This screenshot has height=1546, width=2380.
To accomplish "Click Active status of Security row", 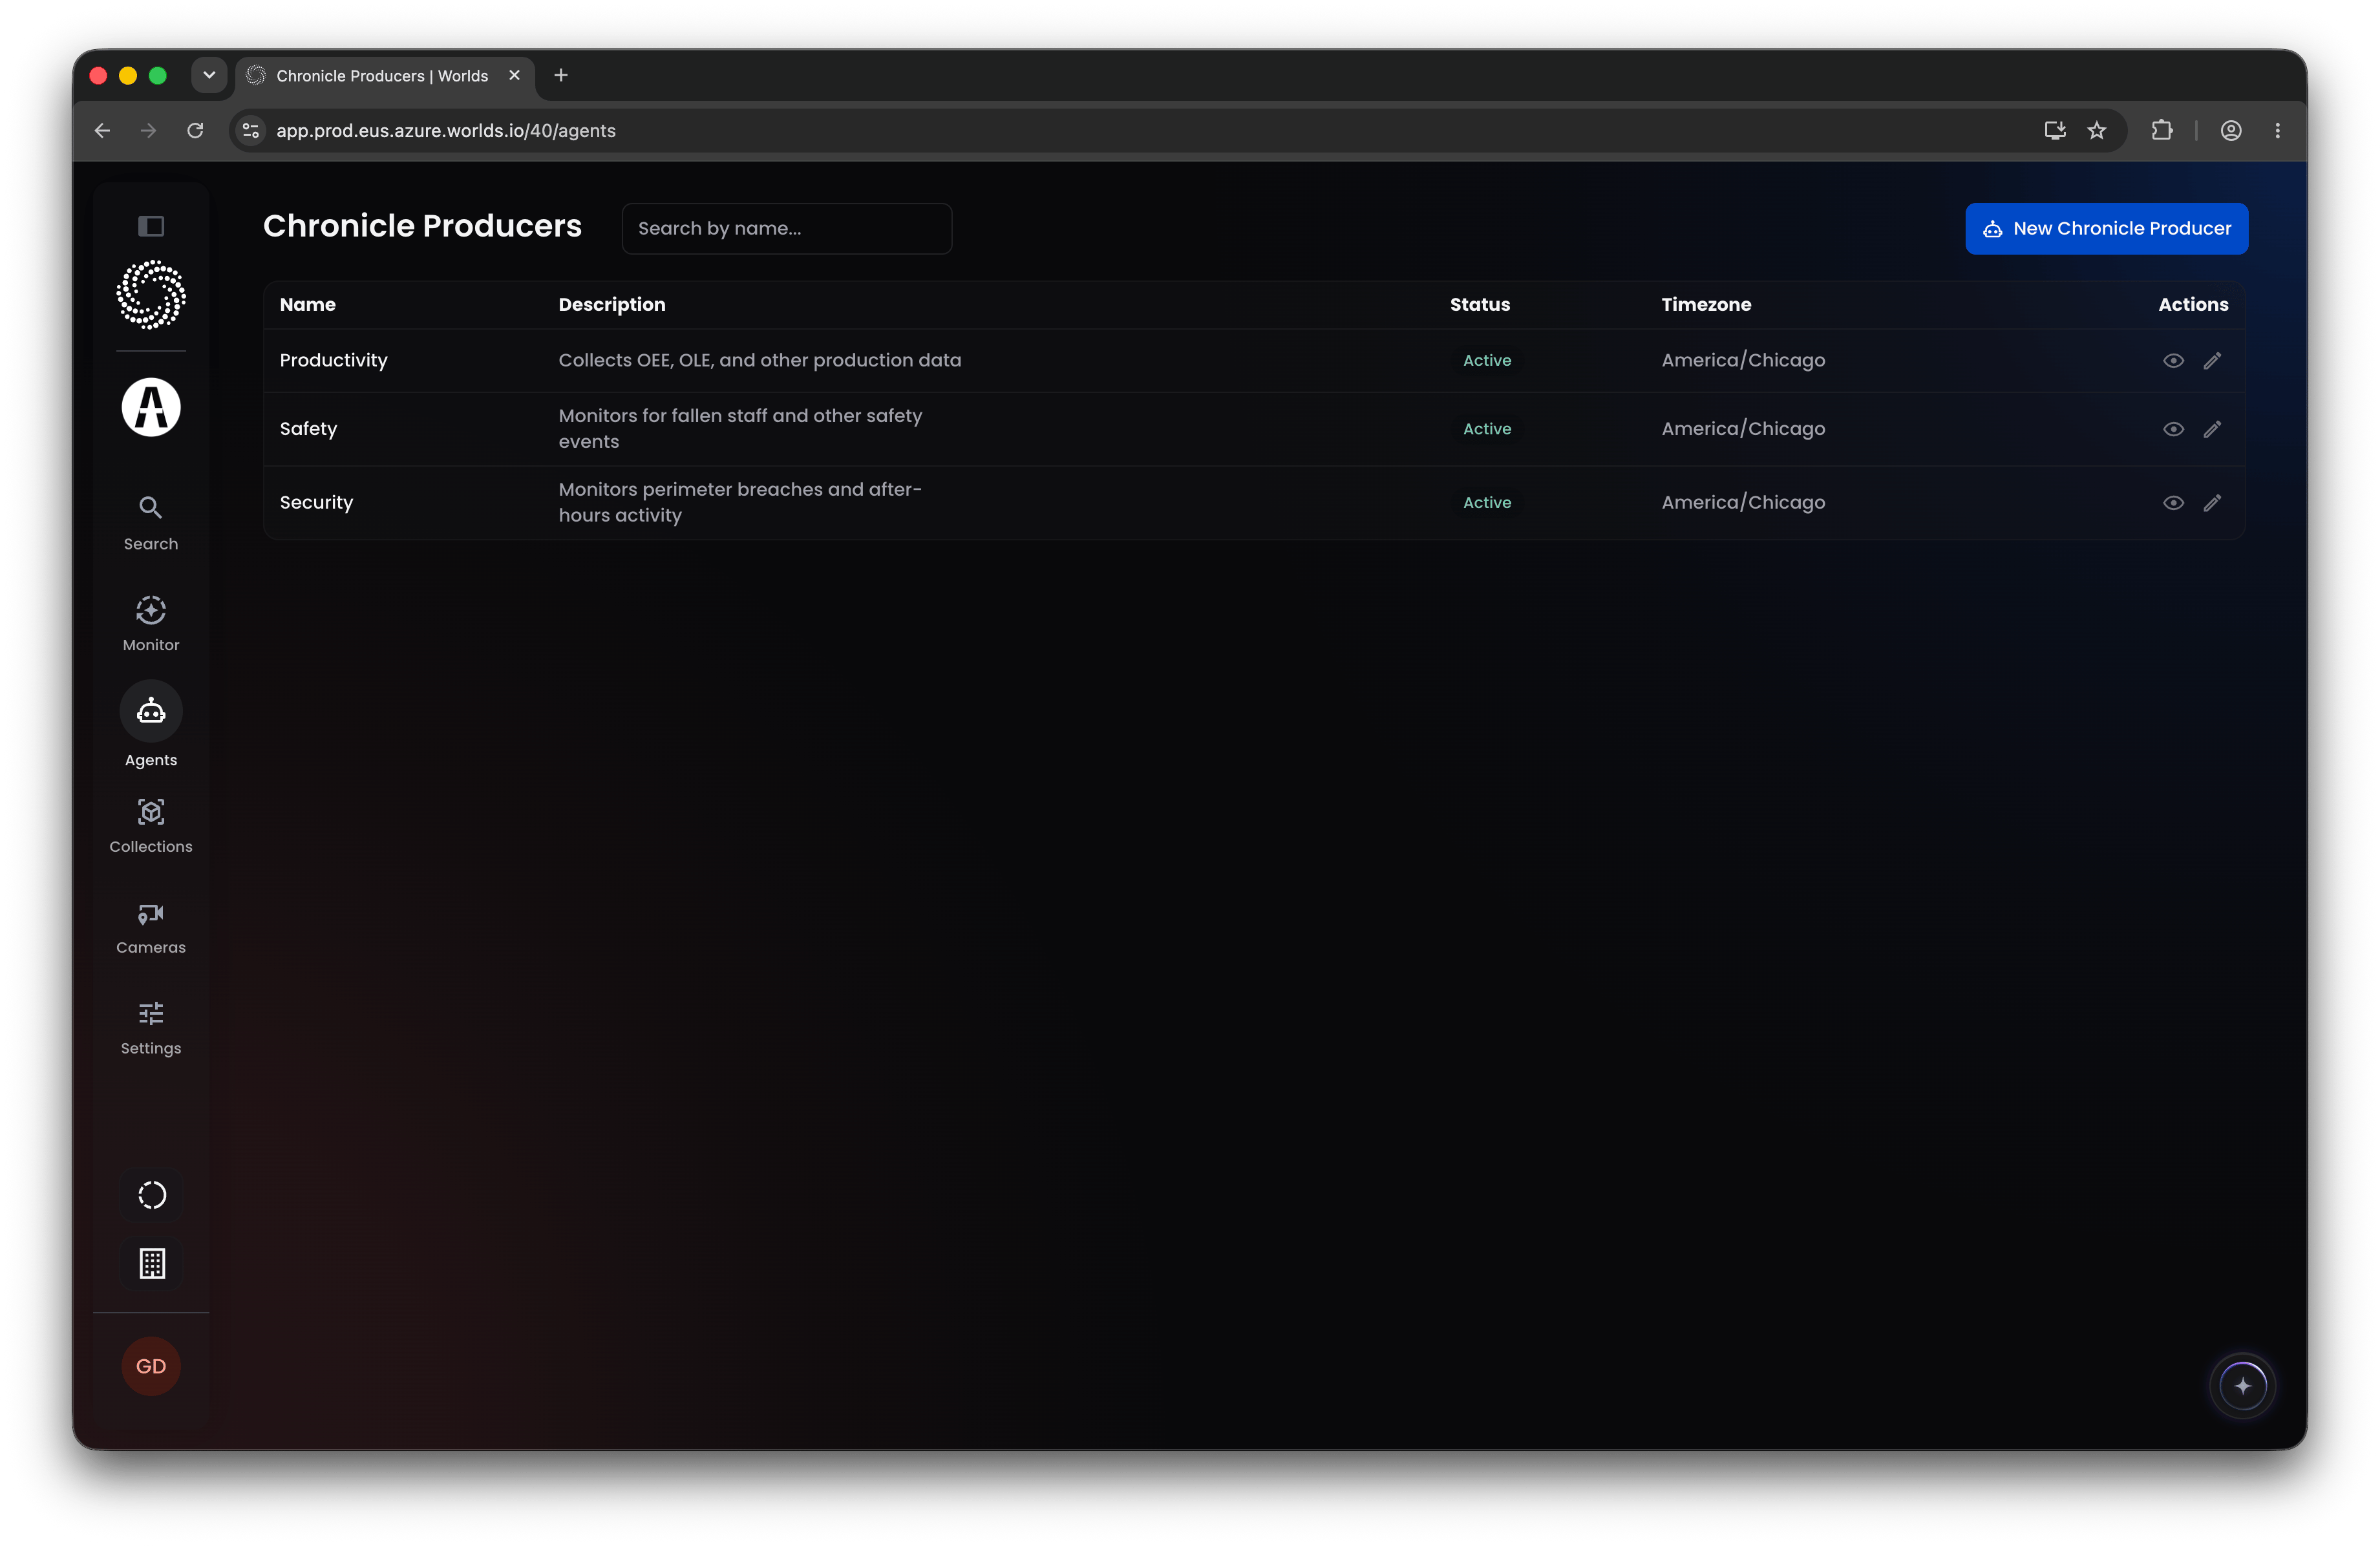I will (1486, 503).
